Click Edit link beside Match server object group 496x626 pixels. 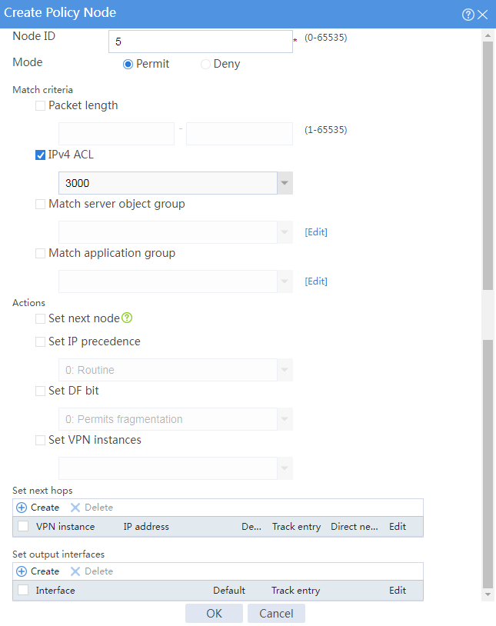316,232
